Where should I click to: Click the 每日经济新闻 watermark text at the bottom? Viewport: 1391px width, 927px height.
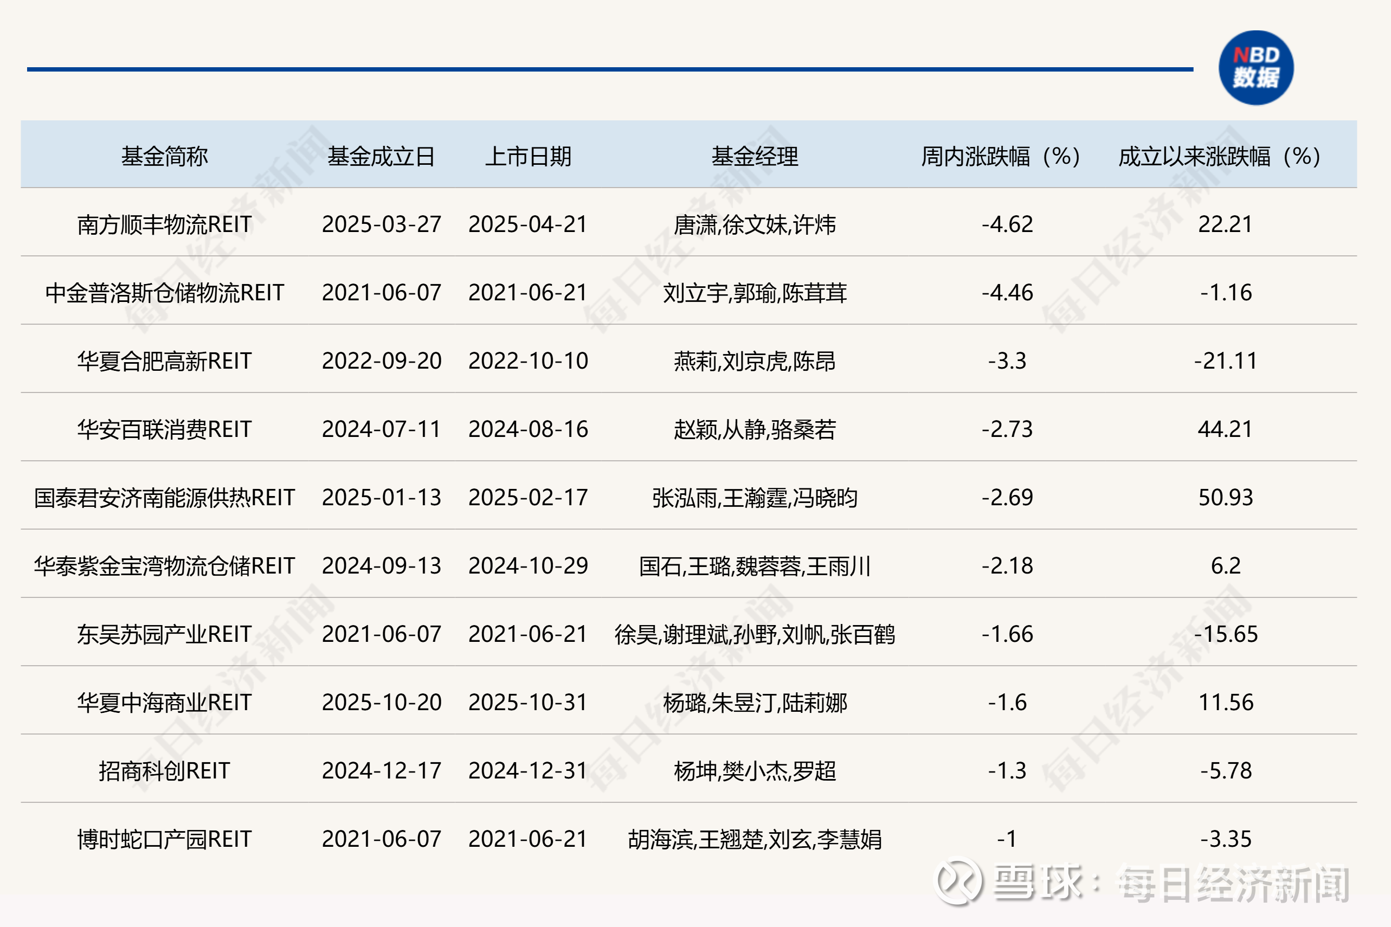click(x=1233, y=884)
